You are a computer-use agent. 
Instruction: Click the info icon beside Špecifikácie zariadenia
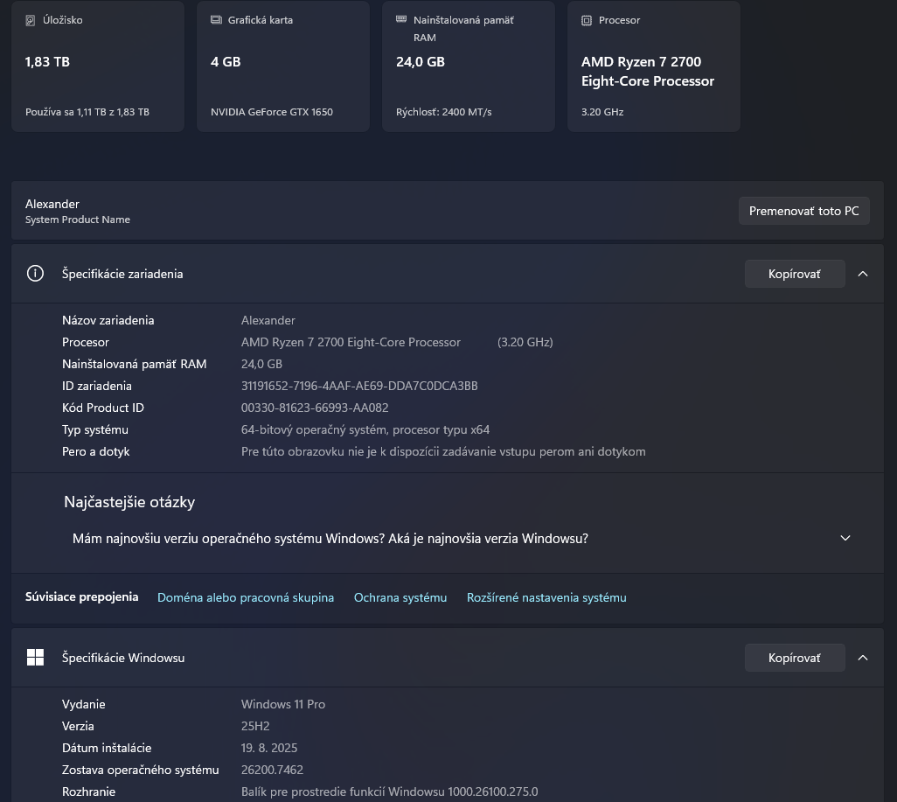click(35, 273)
